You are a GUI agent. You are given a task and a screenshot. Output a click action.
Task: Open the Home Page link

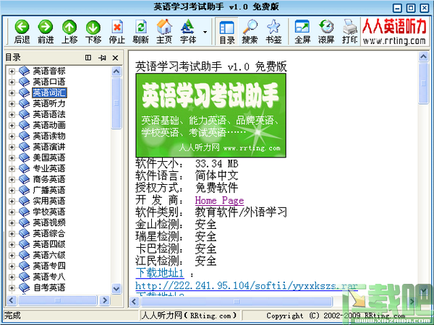219,200
